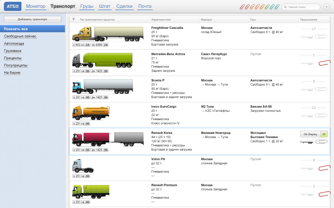Click the trailer icon in Freightliner Cascadia offers cell

pyautogui.click(x=306, y=37)
